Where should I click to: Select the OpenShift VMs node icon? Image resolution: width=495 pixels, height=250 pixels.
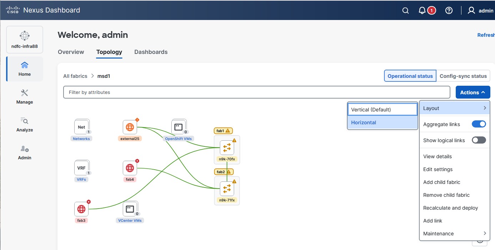click(x=178, y=127)
